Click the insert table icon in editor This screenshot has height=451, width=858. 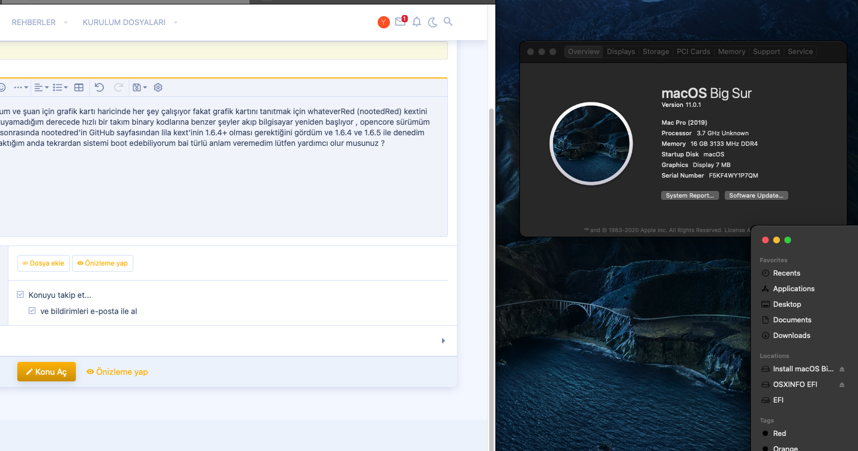pos(79,87)
